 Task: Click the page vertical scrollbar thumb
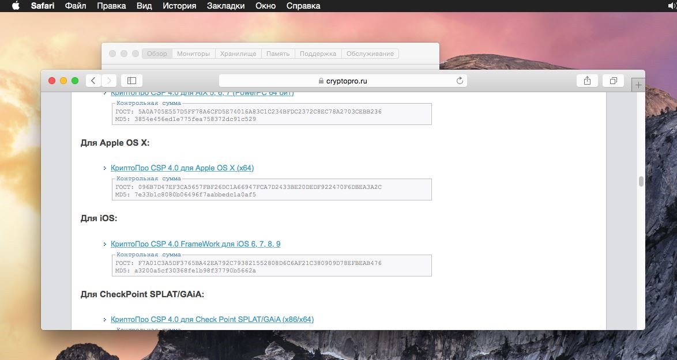(641, 181)
